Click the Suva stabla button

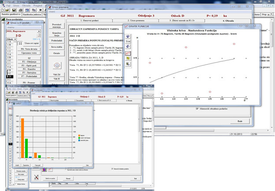57,47
